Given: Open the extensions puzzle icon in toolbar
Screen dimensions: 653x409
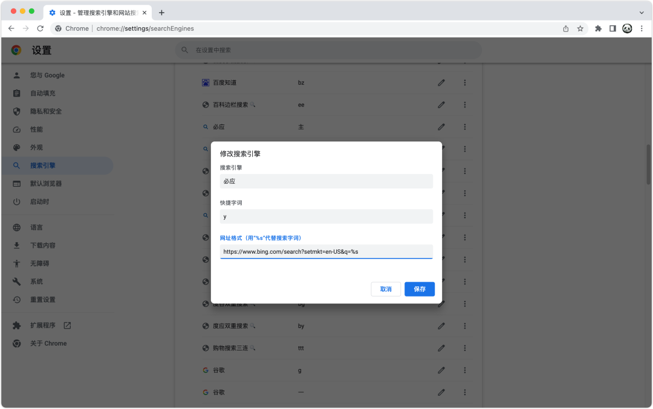Looking at the screenshot, I should 599,29.
